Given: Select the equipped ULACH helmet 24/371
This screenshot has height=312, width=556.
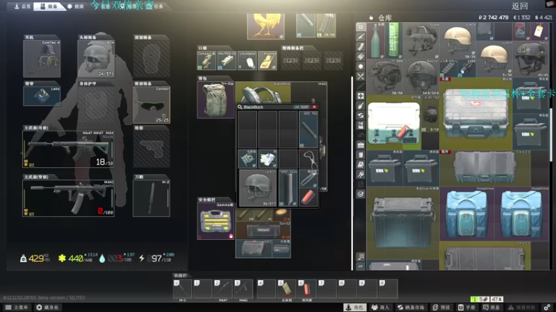Looking at the screenshot, I should (x=96, y=59).
